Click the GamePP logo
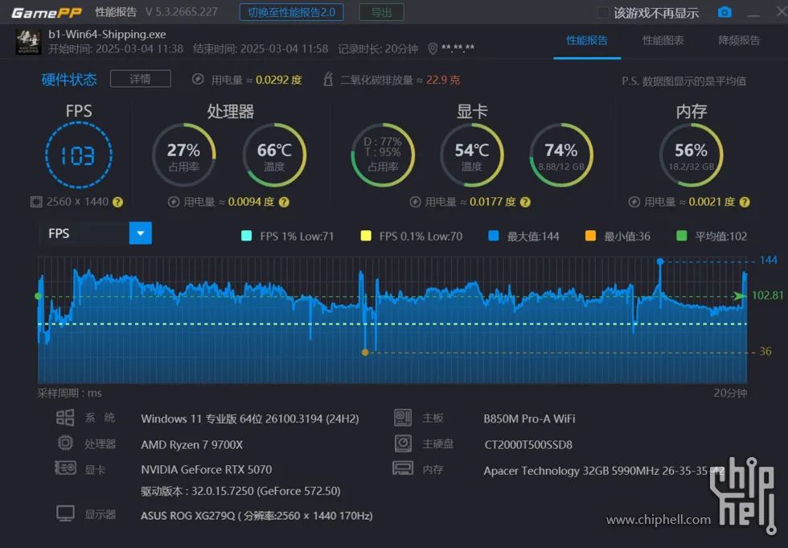The width and height of the screenshot is (788, 548). 47,13
